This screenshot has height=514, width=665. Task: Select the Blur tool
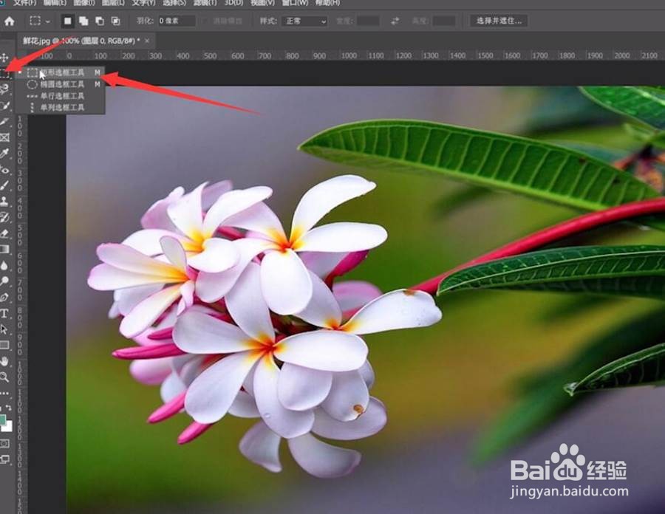4,265
